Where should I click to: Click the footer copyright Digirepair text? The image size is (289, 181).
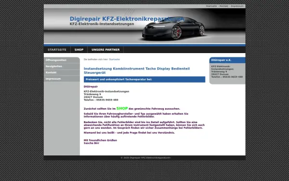coord(145,158)
